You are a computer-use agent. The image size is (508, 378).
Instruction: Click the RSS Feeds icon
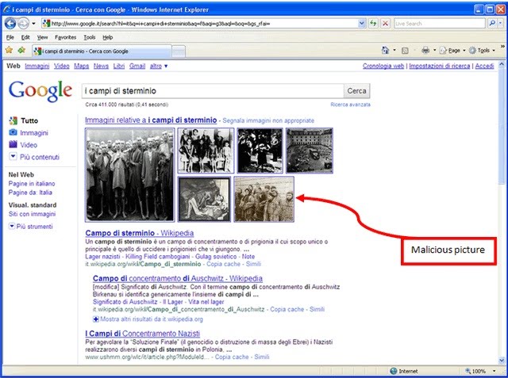(x=405, y=50)
